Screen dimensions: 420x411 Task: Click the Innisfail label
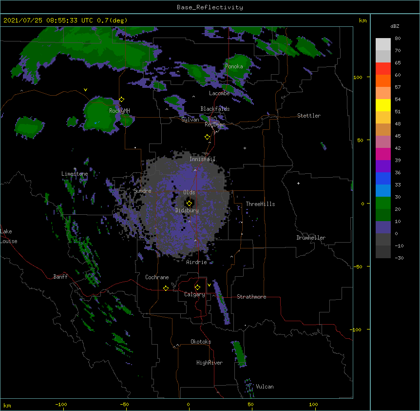(202, 159)
